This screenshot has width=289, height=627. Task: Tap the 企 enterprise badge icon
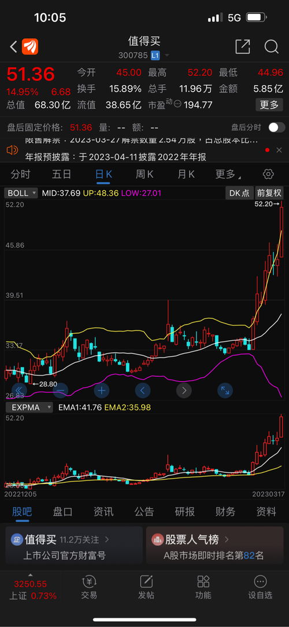[17, 539]
